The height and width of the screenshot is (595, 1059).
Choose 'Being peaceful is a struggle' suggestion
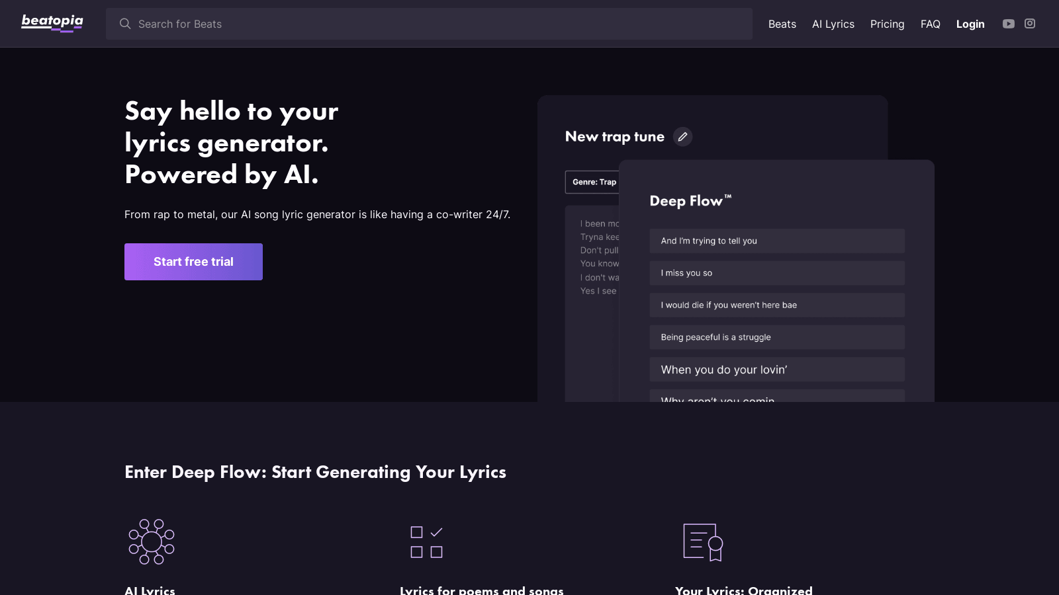pos(777,337)
